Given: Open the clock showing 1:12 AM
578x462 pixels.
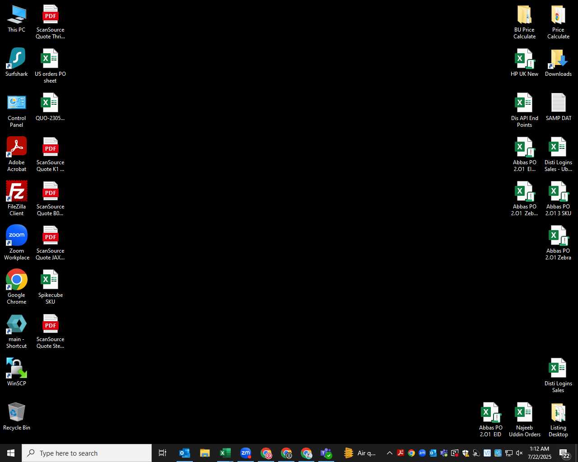Looking at the screenshot, I should 540,453.
